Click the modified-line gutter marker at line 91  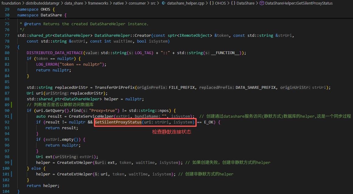pyautogui.click(x=11, y=116)
